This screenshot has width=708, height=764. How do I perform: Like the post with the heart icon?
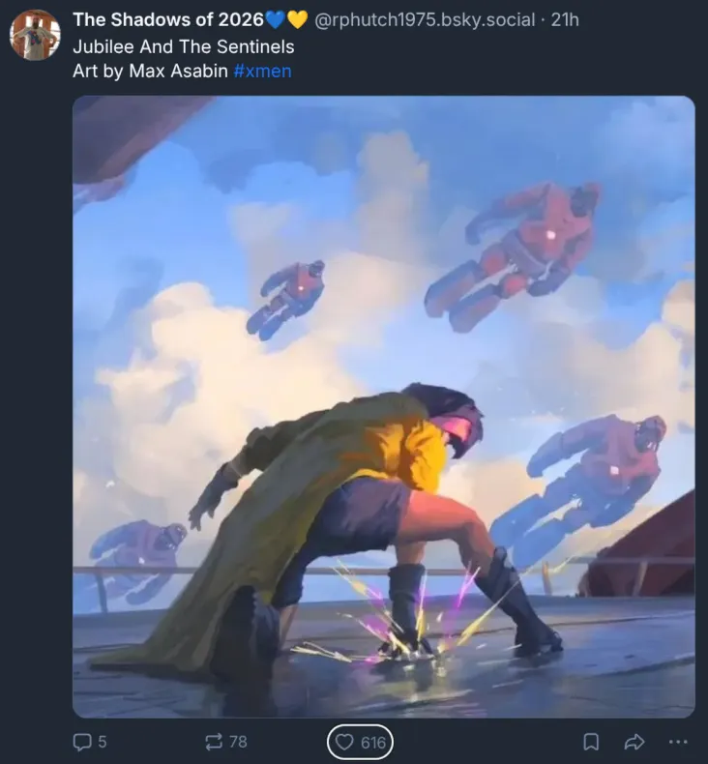click(x=343, y=743)
